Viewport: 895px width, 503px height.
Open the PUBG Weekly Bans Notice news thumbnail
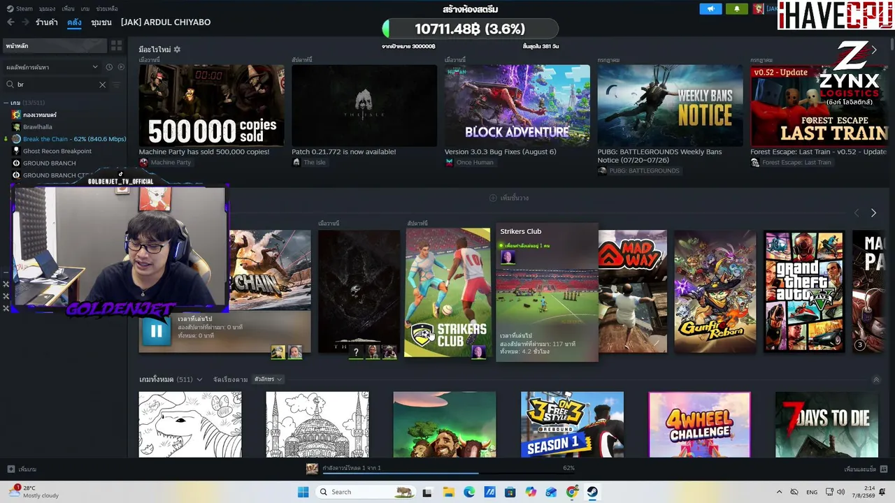[670, 105]
